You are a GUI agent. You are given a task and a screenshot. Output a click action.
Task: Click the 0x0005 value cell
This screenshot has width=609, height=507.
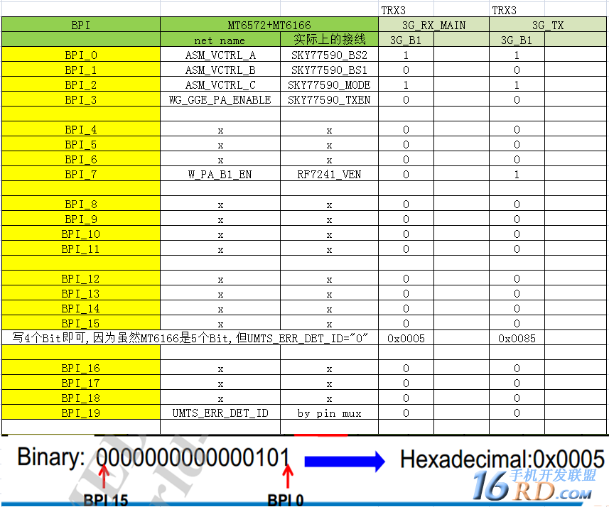pos(406,338)
